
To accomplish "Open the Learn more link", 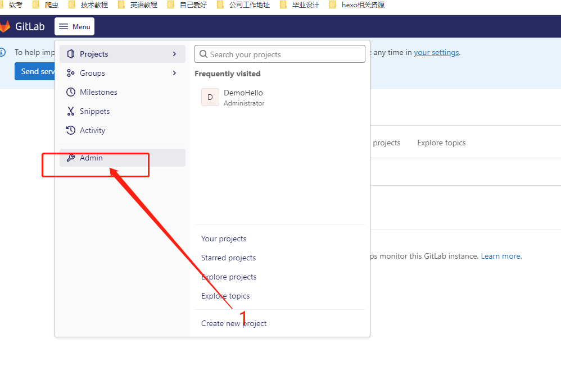I will [500, 256].
